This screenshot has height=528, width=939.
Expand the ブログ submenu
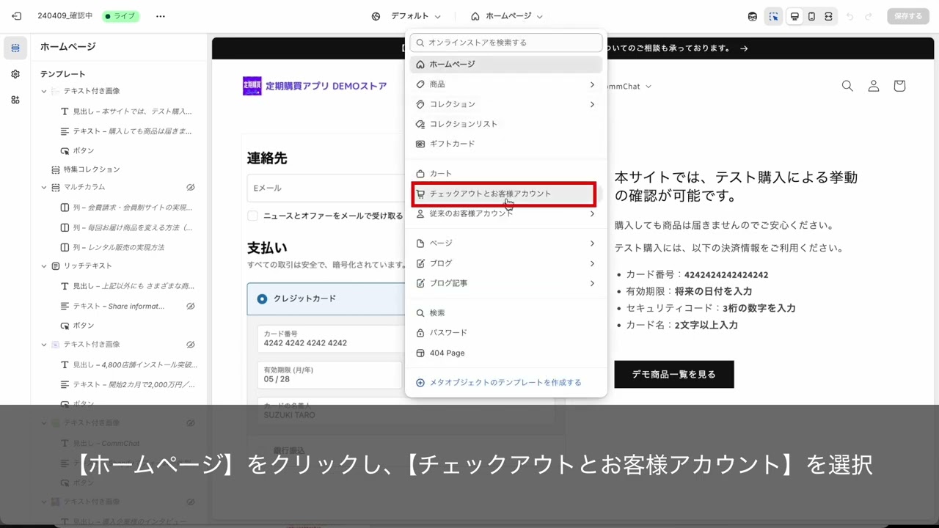pos(592,263)
